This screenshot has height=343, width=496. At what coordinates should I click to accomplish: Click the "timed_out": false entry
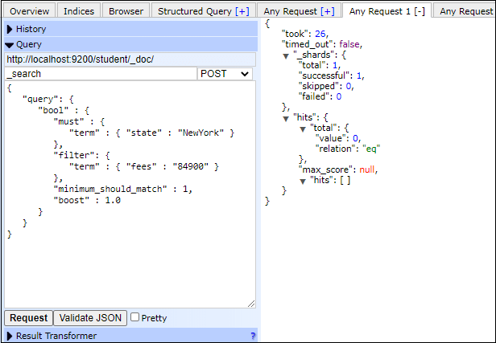pyautogui.click(x=322, y=44)
